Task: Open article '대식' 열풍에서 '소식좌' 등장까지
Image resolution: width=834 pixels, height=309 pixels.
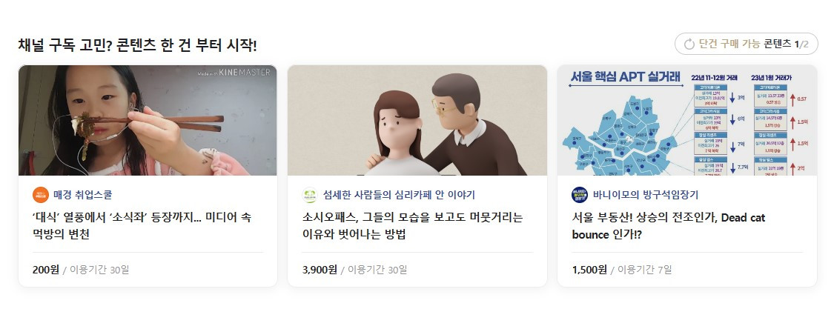Action: [x=142, y=225]
